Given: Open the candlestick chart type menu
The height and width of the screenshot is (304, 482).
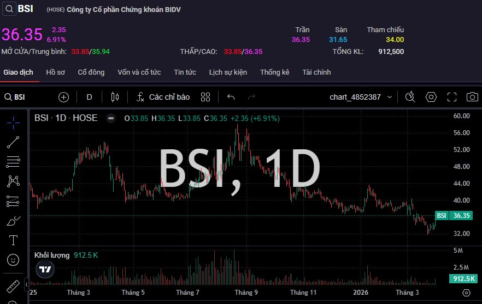Looking at the screenshot, I should tap(115, 97).
